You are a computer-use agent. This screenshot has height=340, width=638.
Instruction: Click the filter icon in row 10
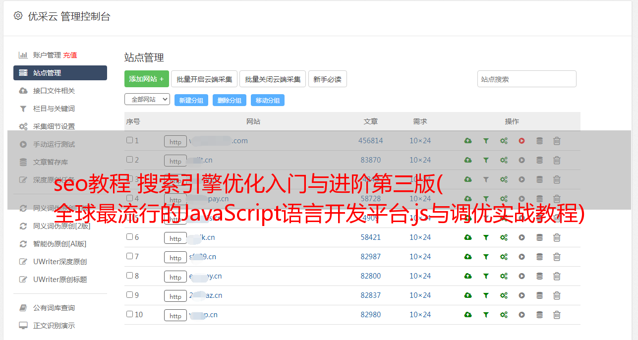(x=486, y=315)
